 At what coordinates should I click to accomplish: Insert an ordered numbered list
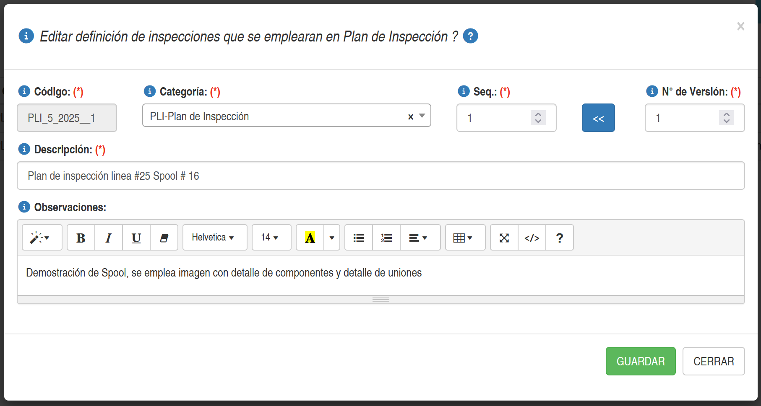(386, 238)
